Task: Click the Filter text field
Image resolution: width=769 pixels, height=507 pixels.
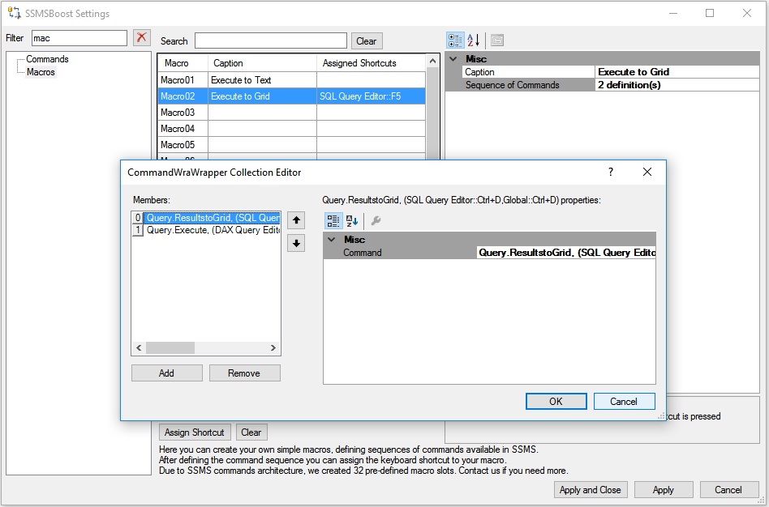Action: click(79, 38)
